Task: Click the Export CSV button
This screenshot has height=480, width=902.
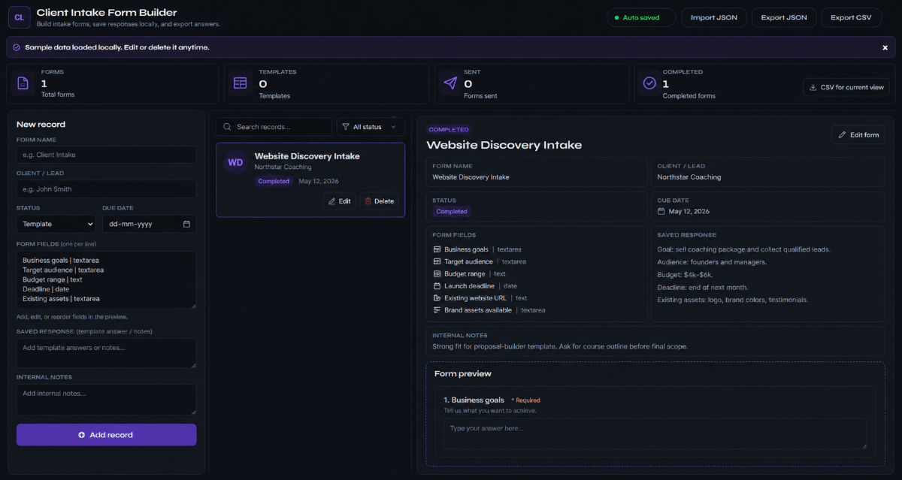Action: pos(852,17)
